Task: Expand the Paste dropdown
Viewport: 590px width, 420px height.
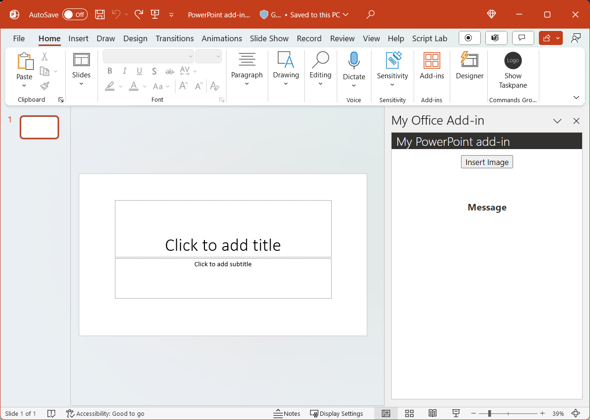Action: point(24,85)
